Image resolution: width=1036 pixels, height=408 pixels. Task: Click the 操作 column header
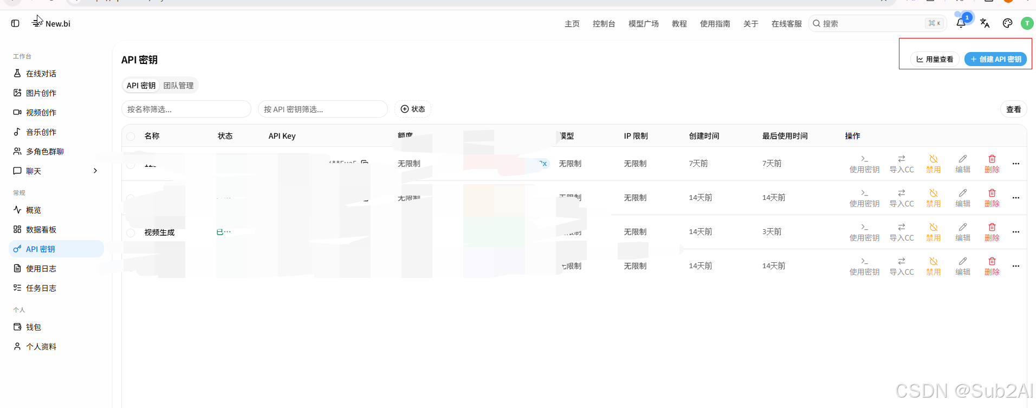coord(852,136)
